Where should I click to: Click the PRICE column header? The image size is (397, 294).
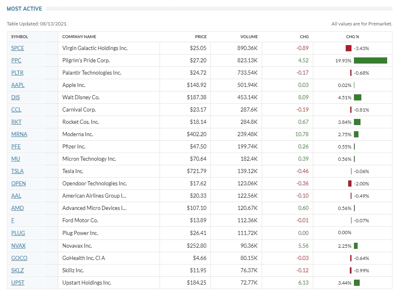pos(201,37)
